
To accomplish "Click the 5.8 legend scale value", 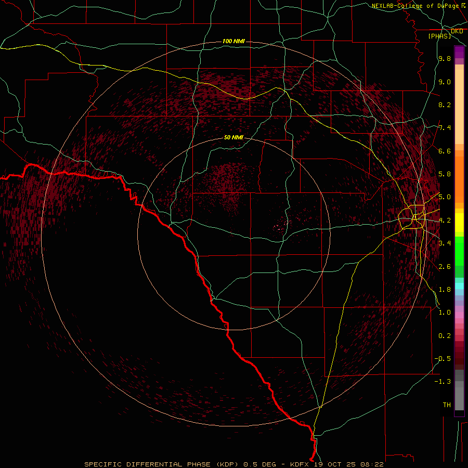I will (x=445, y=174).
